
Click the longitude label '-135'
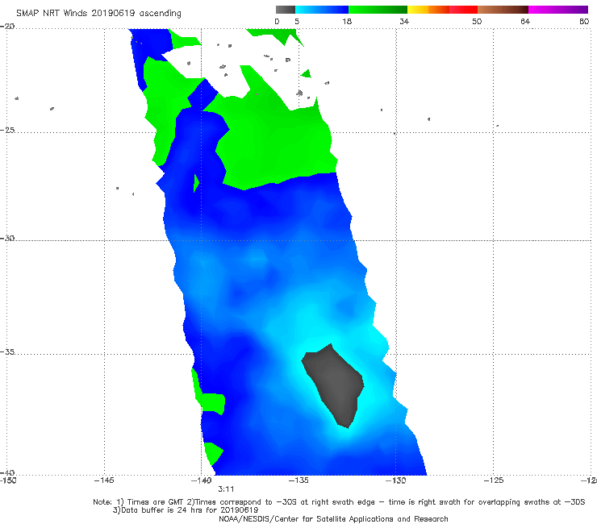pyautogui.click(x=298, y=480)
